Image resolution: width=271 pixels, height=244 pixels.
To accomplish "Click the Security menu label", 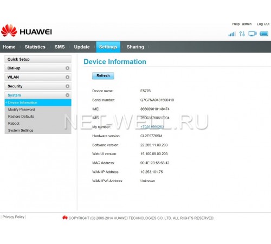I will click(x=15, y=86).
